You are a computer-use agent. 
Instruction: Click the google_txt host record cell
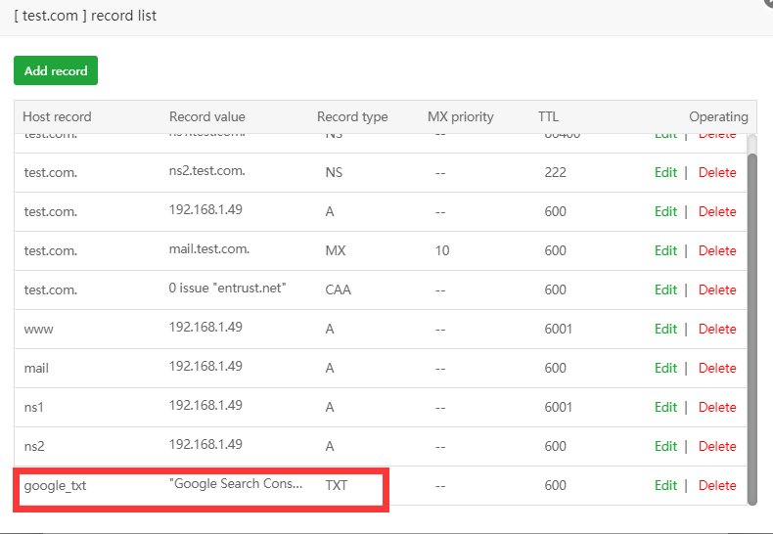55,485
